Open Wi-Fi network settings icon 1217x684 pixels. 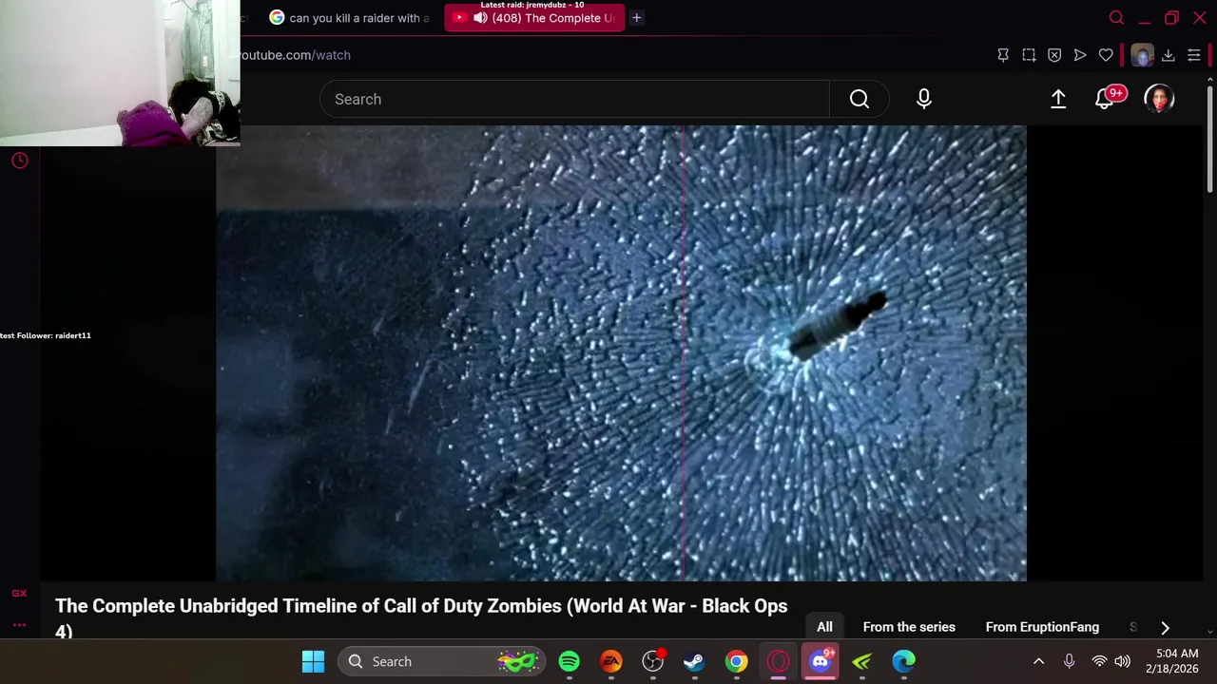tap(1099, 661)
